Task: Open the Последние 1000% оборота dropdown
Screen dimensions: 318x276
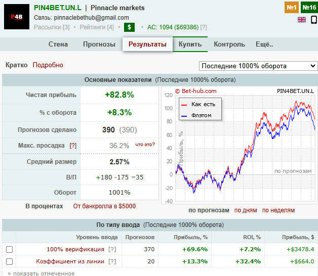Action: pos(258,66)
